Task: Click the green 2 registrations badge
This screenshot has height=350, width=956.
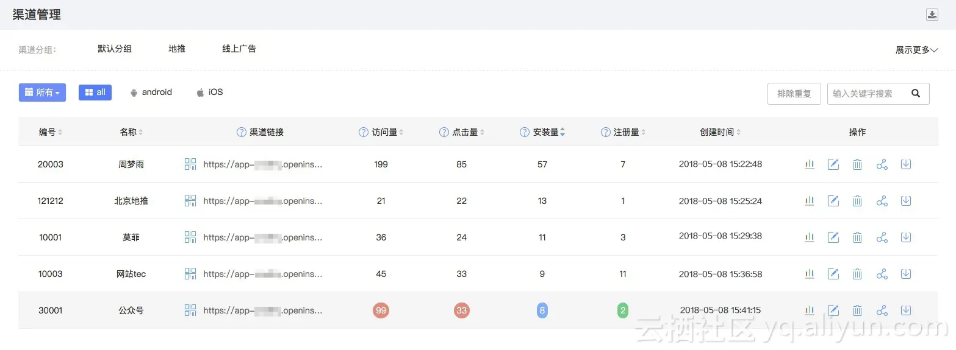Action: [623, 310]
